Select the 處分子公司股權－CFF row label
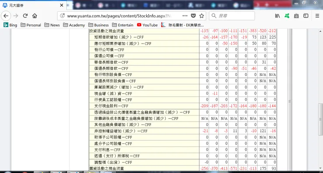 113,143
